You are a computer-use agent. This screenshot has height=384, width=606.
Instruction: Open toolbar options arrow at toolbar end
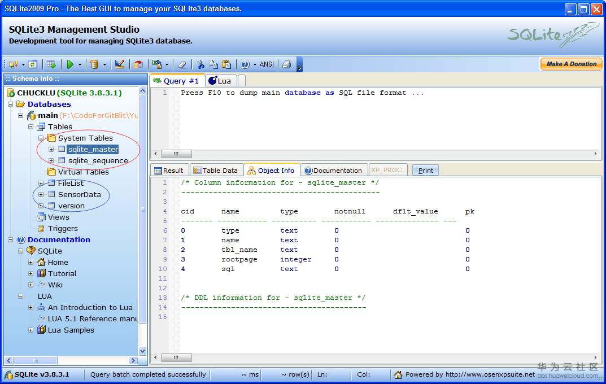tap(299, 65)
